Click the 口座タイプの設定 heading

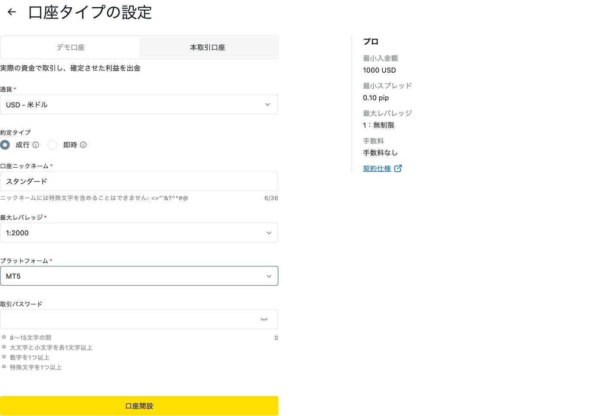[x=90, y=12]
